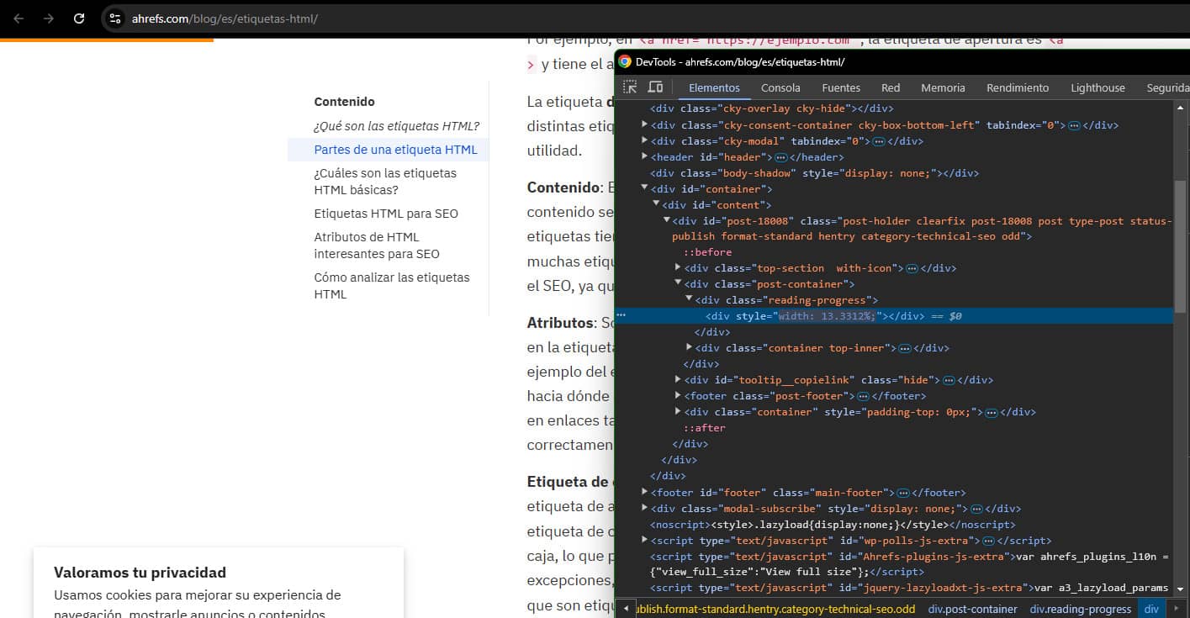
Task: Click the browser forward arrow
Action: pos(49,18)
